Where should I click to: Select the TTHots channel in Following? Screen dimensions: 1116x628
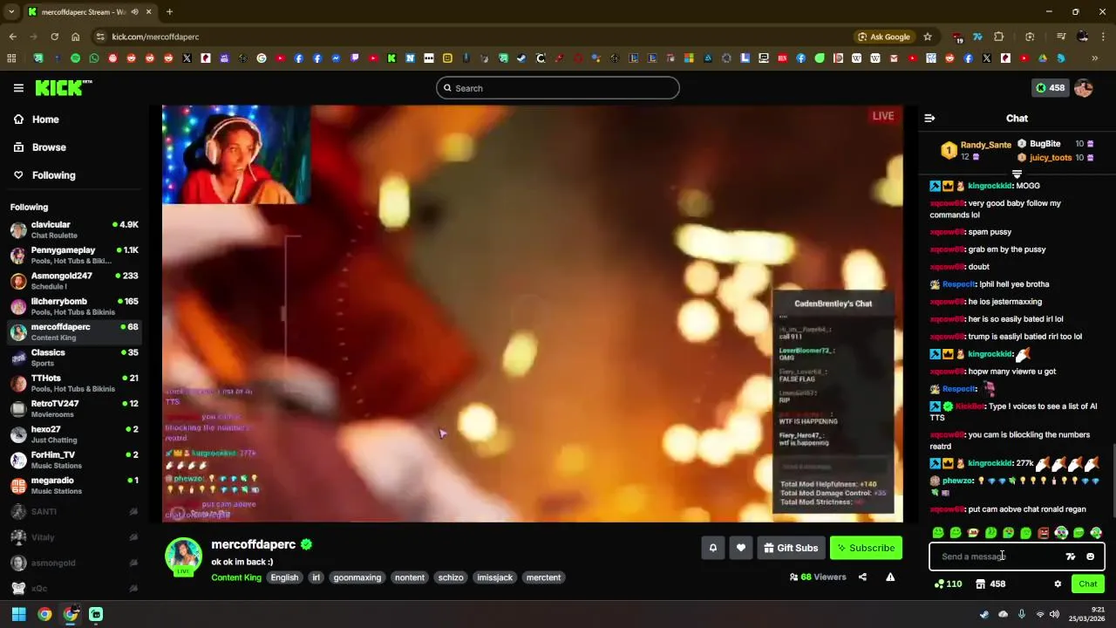(x=74, y=383)
